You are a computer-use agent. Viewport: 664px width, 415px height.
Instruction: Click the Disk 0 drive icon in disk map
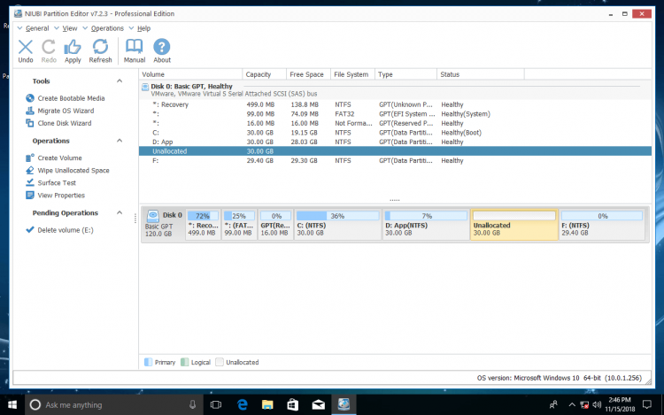tap(152, 216)
